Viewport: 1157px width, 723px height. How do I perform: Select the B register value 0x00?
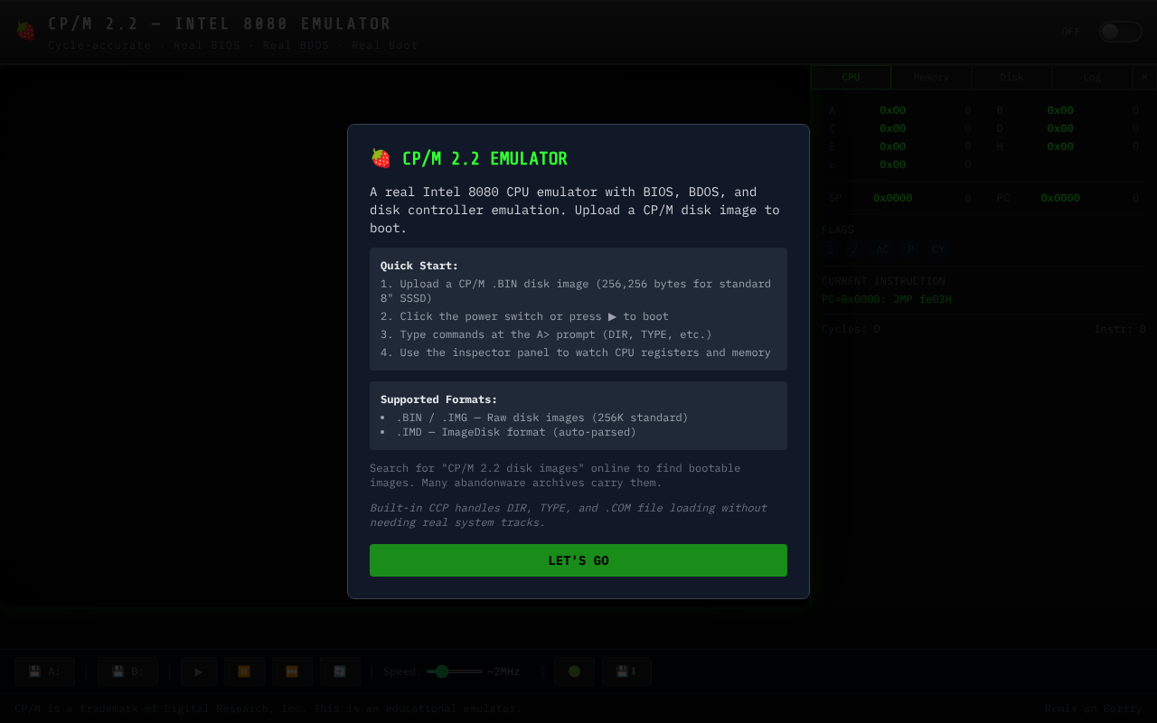pyautogui.click(x=1060, y=110)
